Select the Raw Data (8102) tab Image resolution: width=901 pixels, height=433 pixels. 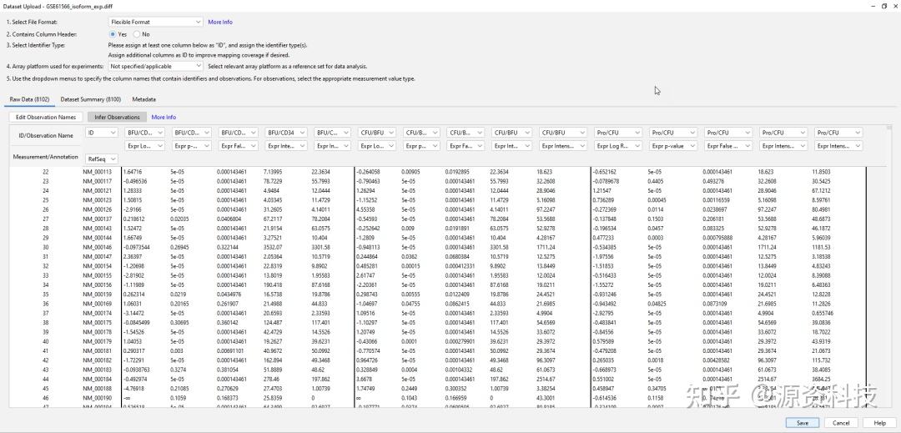(x=29, y=99)
